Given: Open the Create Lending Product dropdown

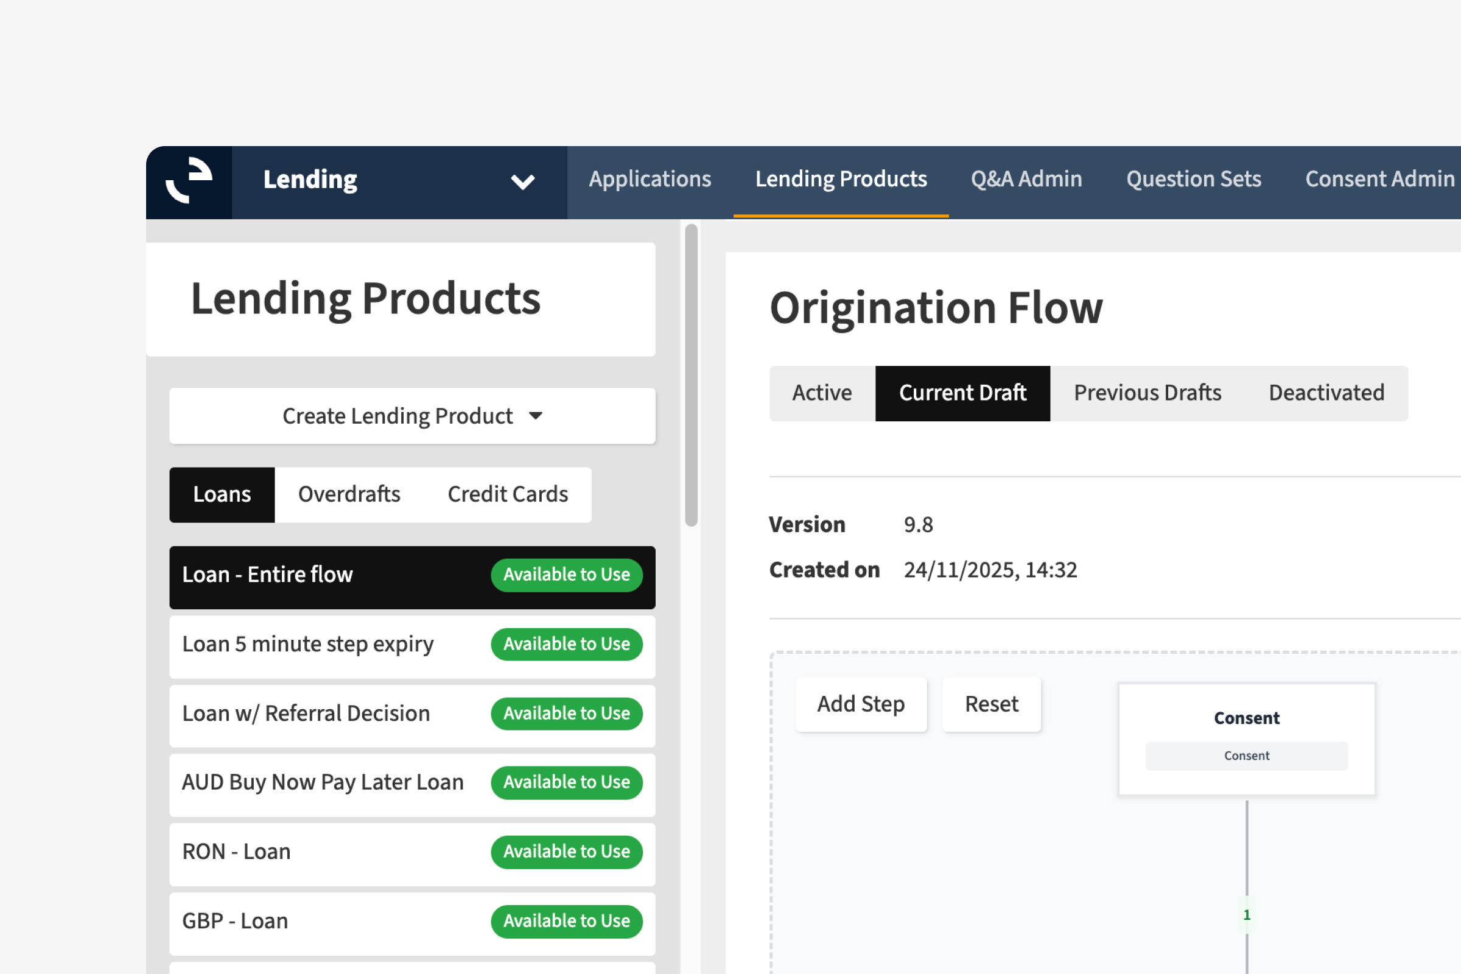Looking at the screenshot, I should pos(412,416).
